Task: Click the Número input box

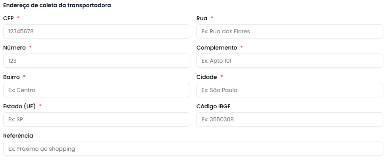Action: point(96,61)
